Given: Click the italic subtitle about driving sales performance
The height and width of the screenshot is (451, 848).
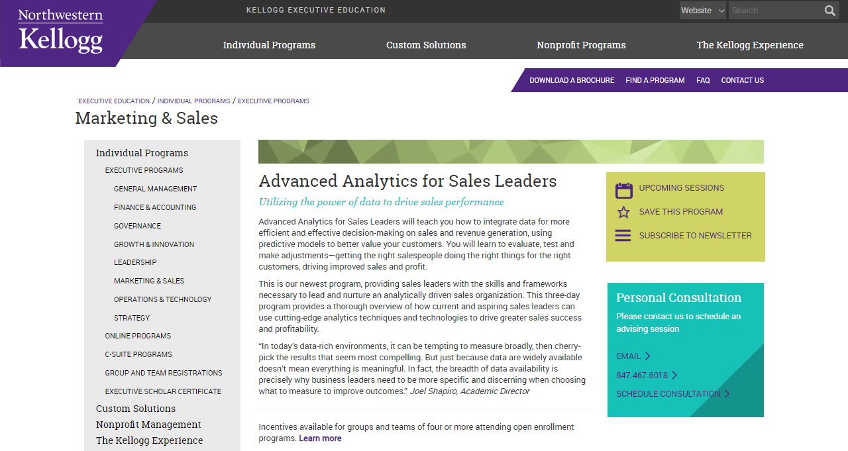Looking at the screenshot, I should tap(381, 202).
